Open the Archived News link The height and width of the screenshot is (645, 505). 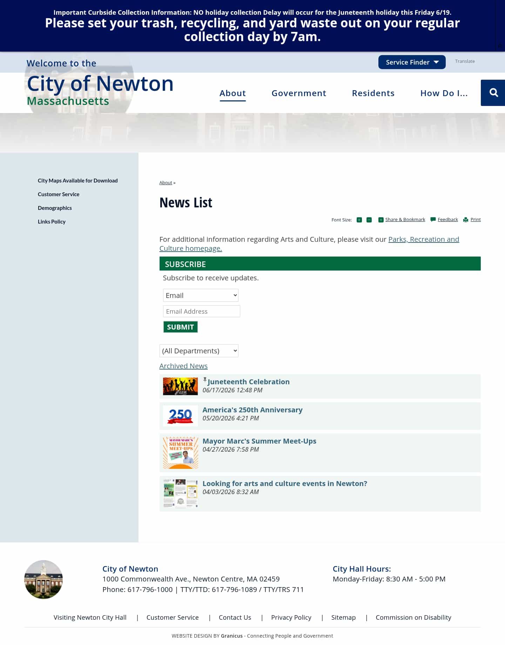(183, 366)
